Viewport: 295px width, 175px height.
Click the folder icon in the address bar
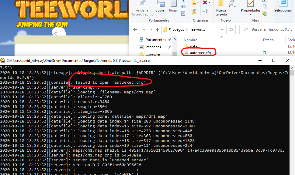165,29
